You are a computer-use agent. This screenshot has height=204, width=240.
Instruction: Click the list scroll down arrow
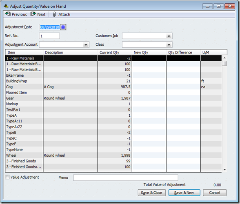pos(224,170)
